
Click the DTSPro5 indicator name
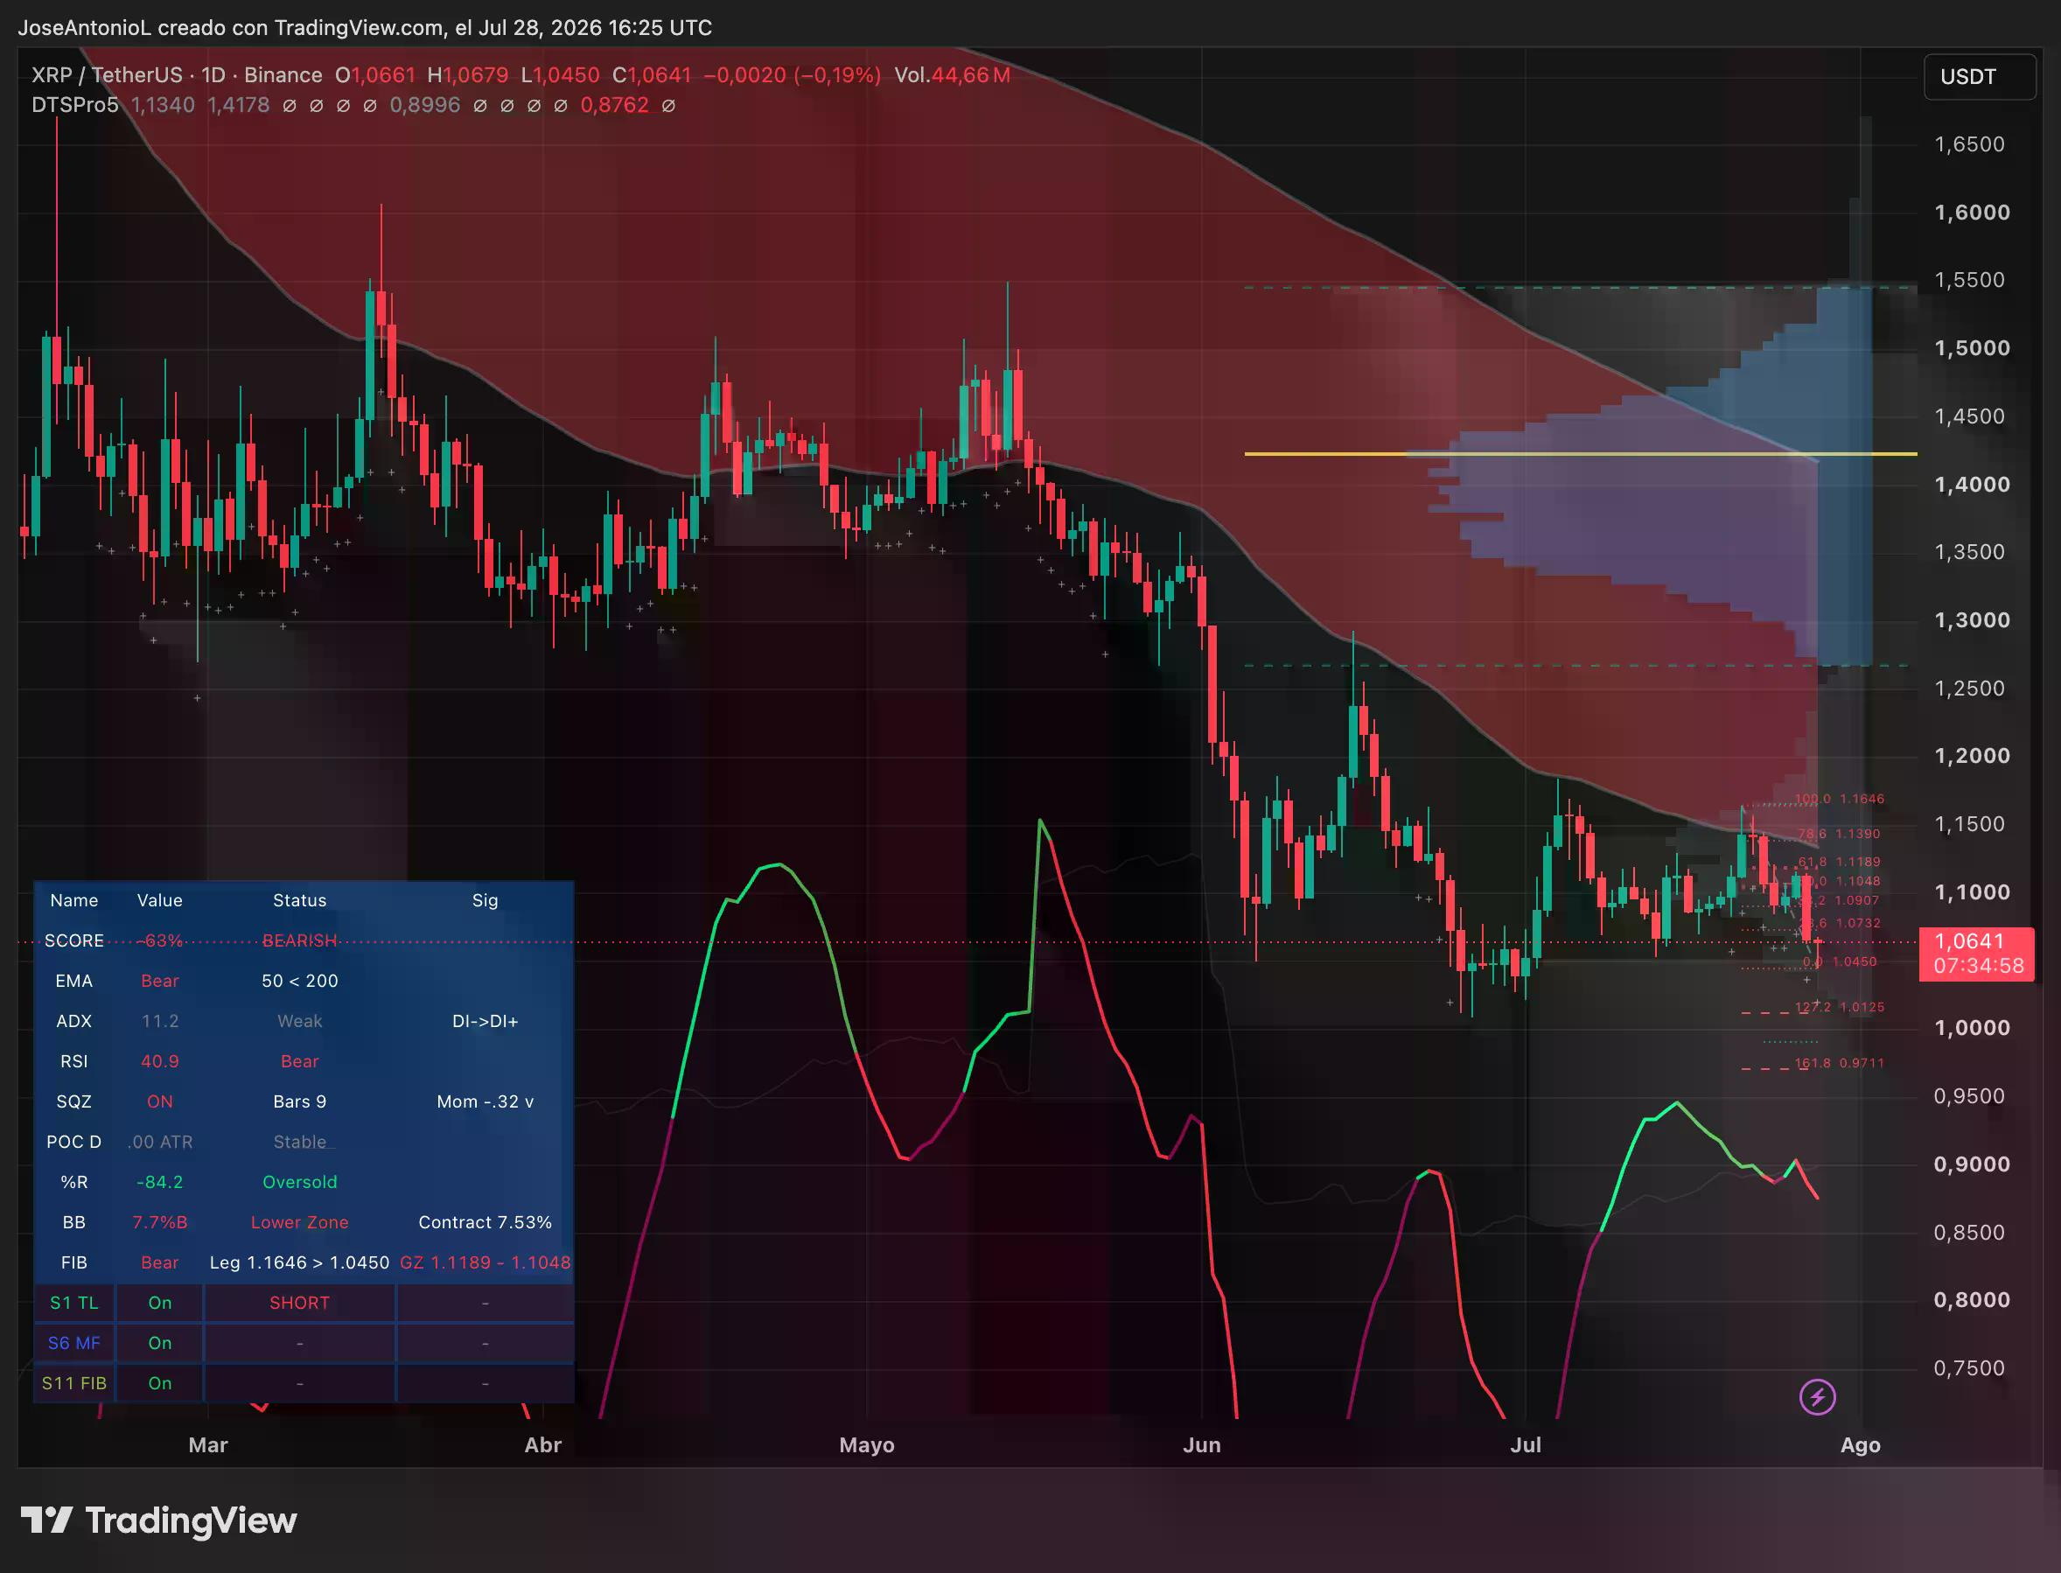75,105
